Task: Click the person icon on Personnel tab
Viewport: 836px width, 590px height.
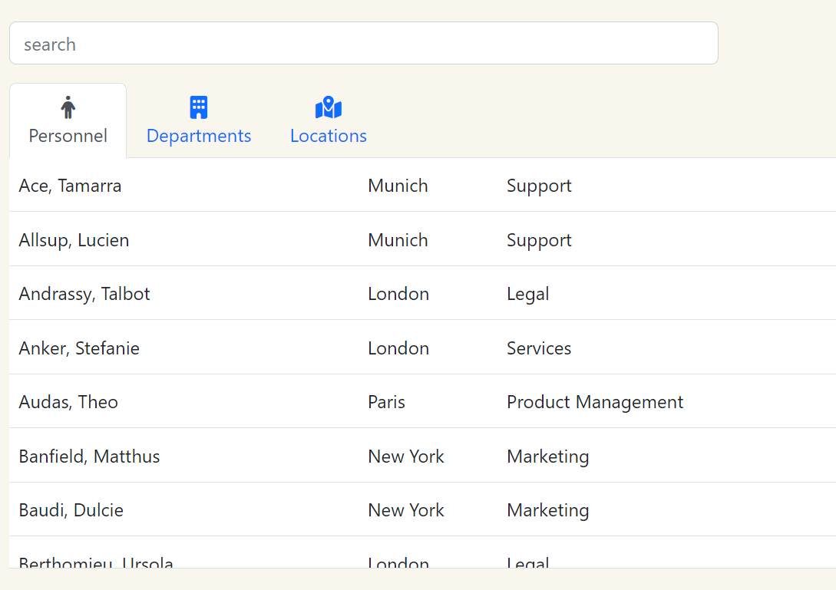Action: pos(68,107)
